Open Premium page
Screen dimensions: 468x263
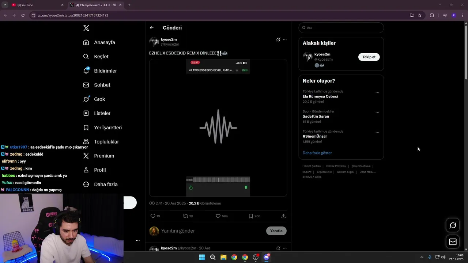[x=99, y=156]
